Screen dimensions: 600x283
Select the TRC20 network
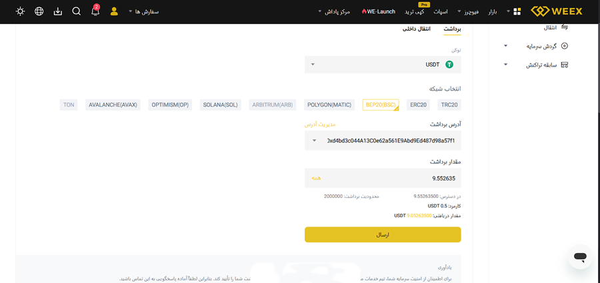[x=449, y=105]
